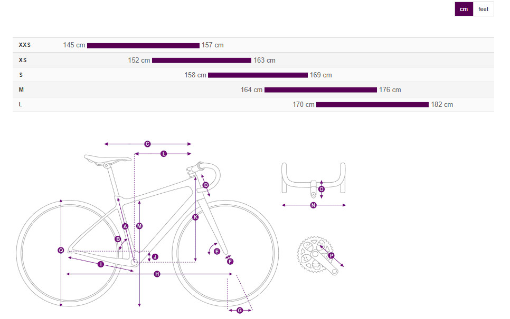Click the A seat tube marker
The image size is (510, 319).
pyautogui.click(x=126, y=226)
